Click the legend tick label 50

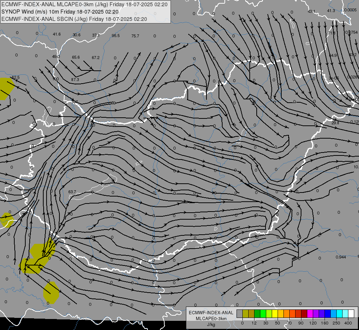(x=278, y=323)
